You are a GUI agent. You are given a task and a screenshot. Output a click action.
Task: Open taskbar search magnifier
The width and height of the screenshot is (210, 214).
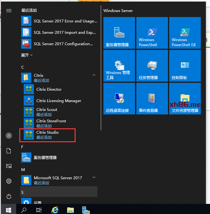(24, 210)
